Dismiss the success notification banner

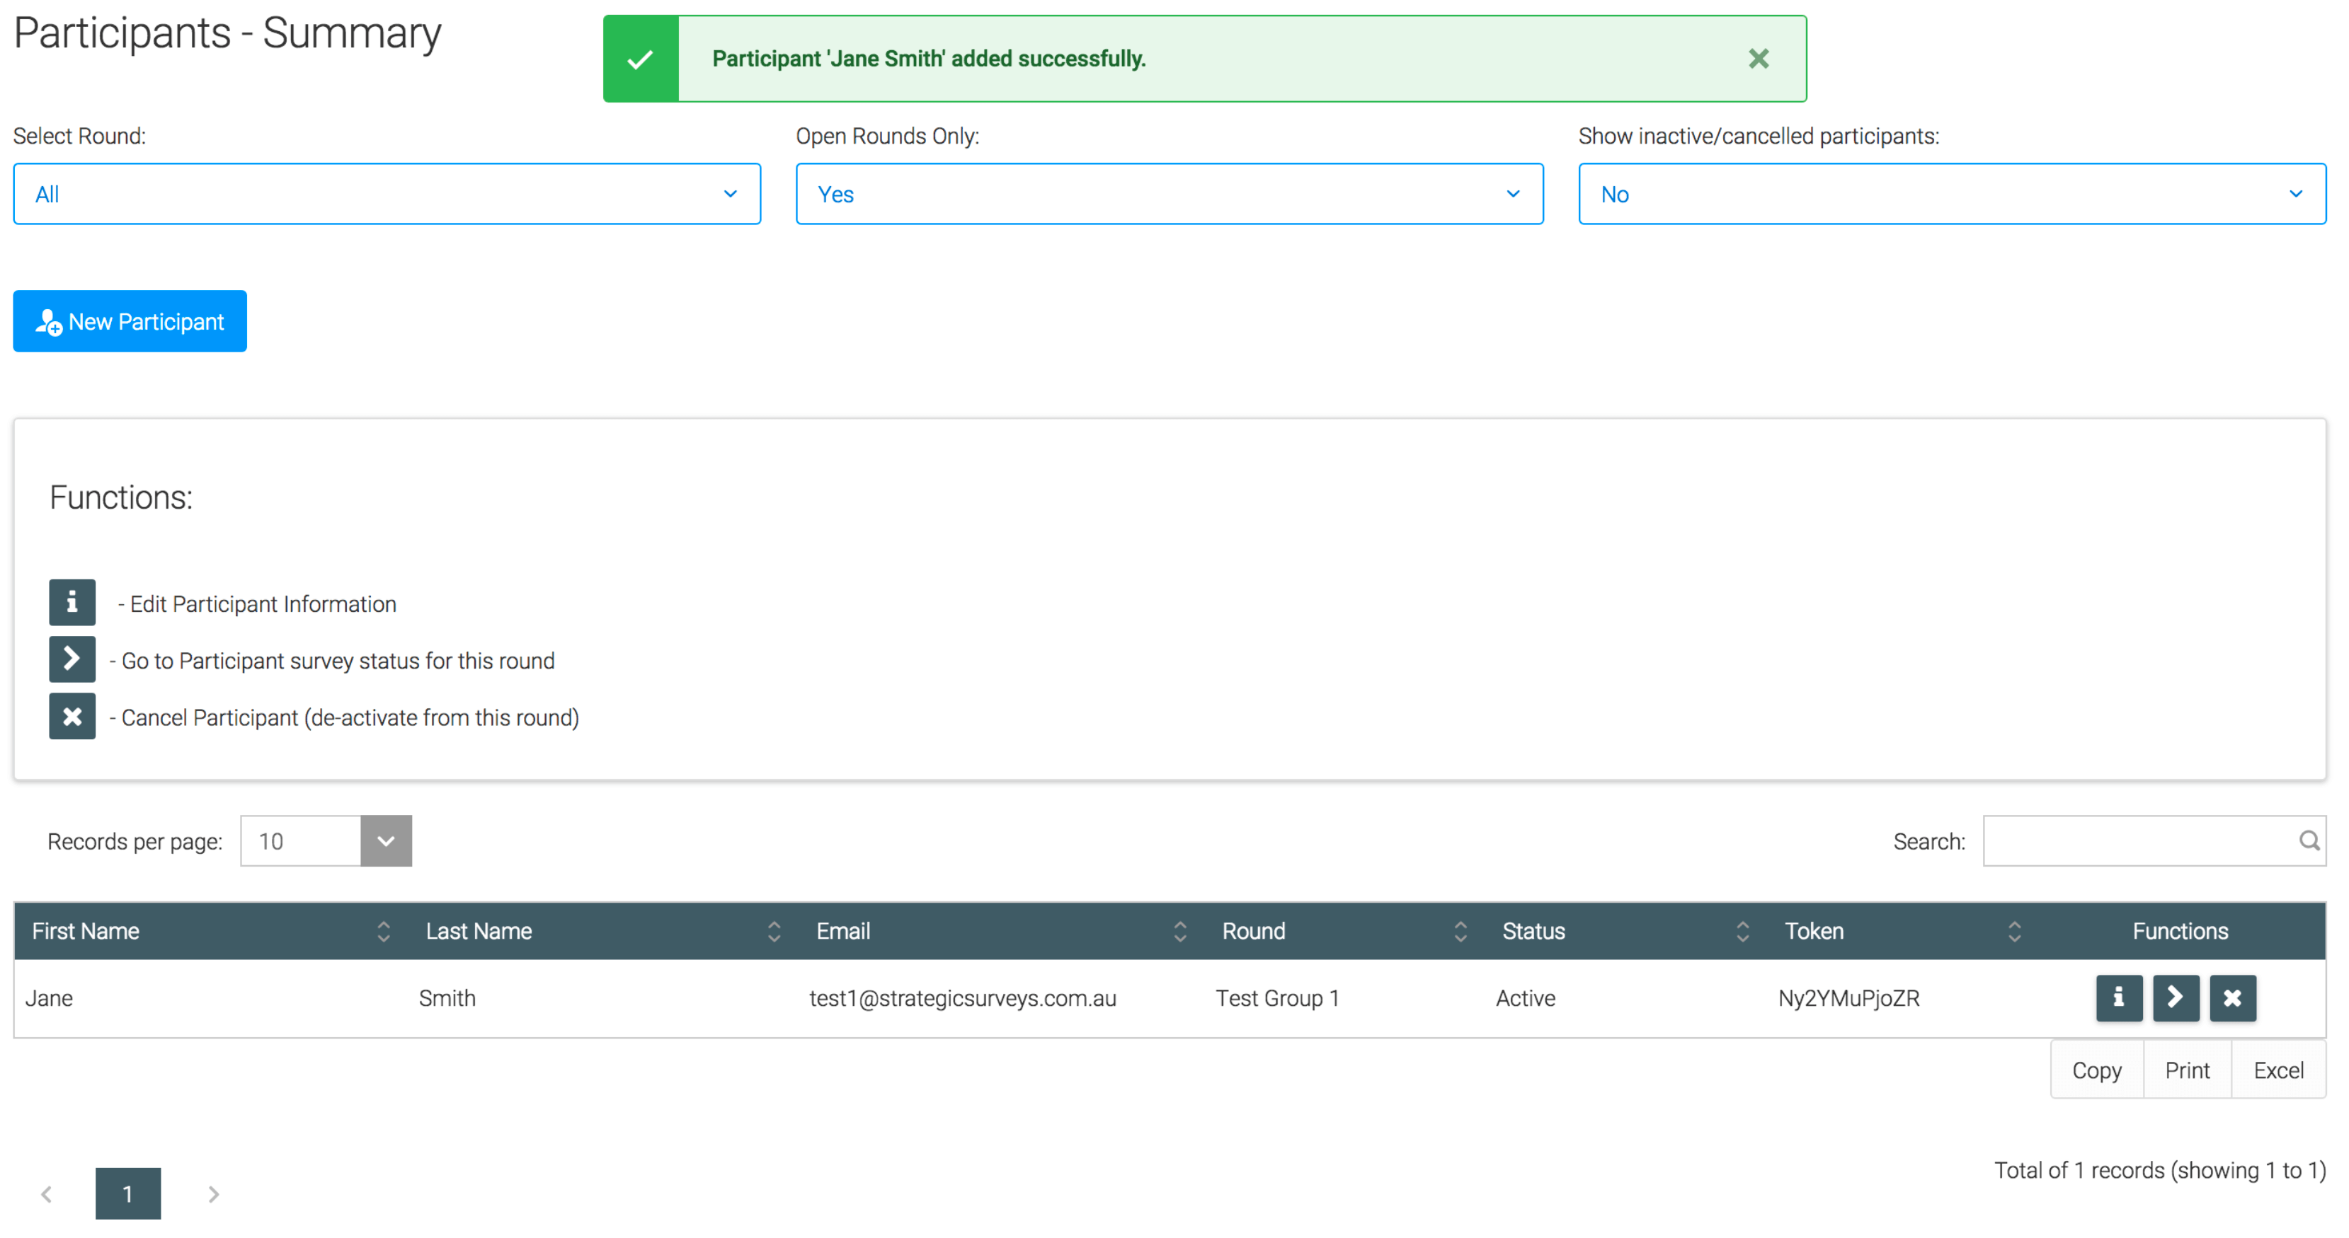click(1758, 59)
